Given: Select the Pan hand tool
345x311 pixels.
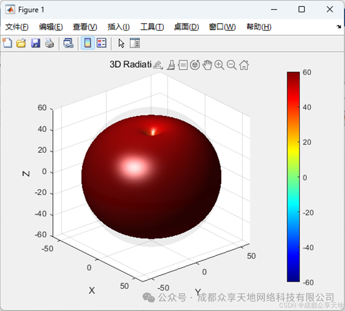Looking at the screenshot, I should 207,65.
